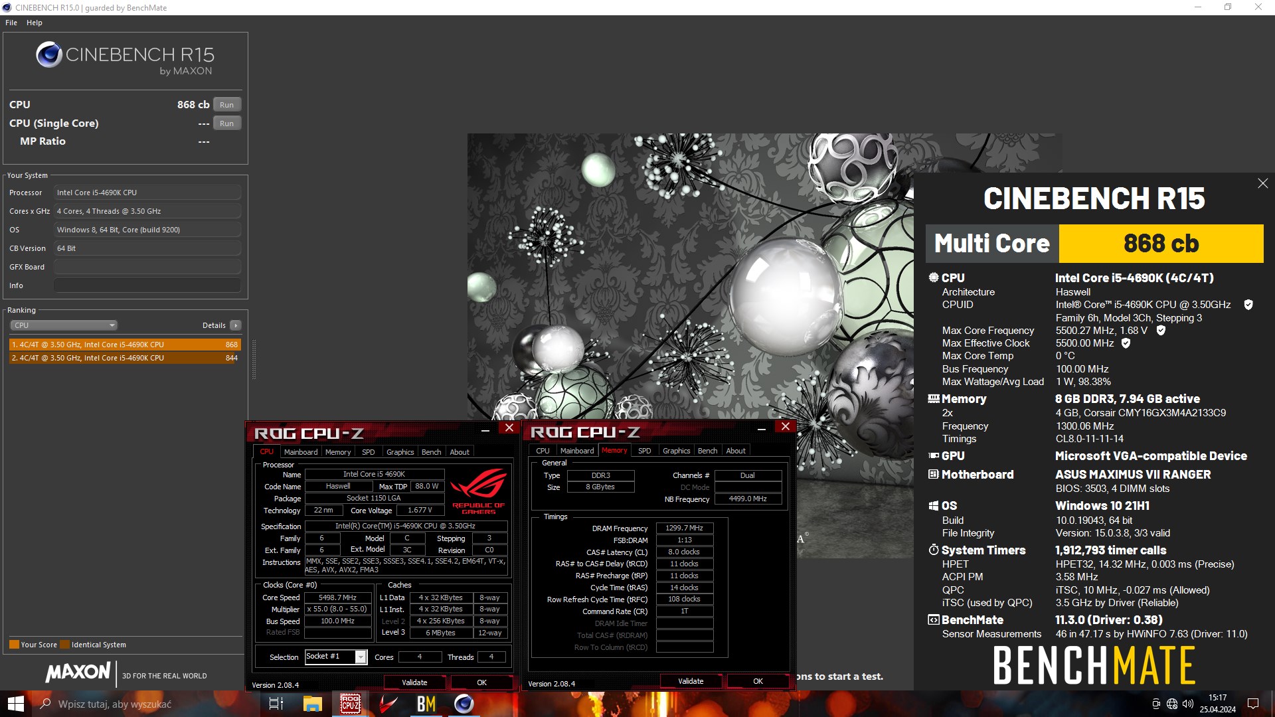Open the Help menu
The image size is (1275, 717).
(x=35, y=23)
